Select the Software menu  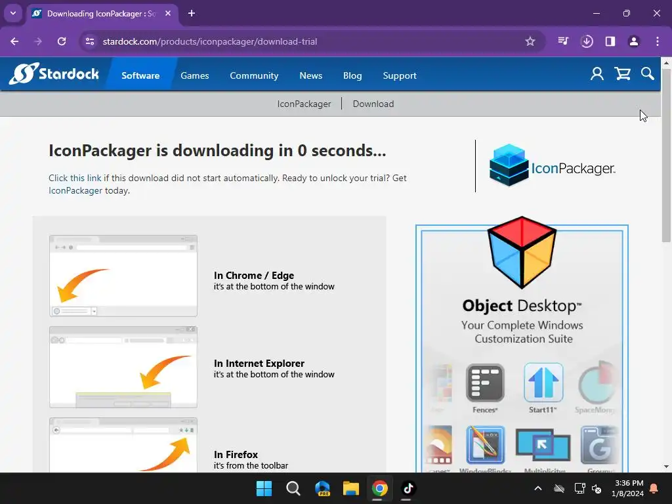point(140,75)
